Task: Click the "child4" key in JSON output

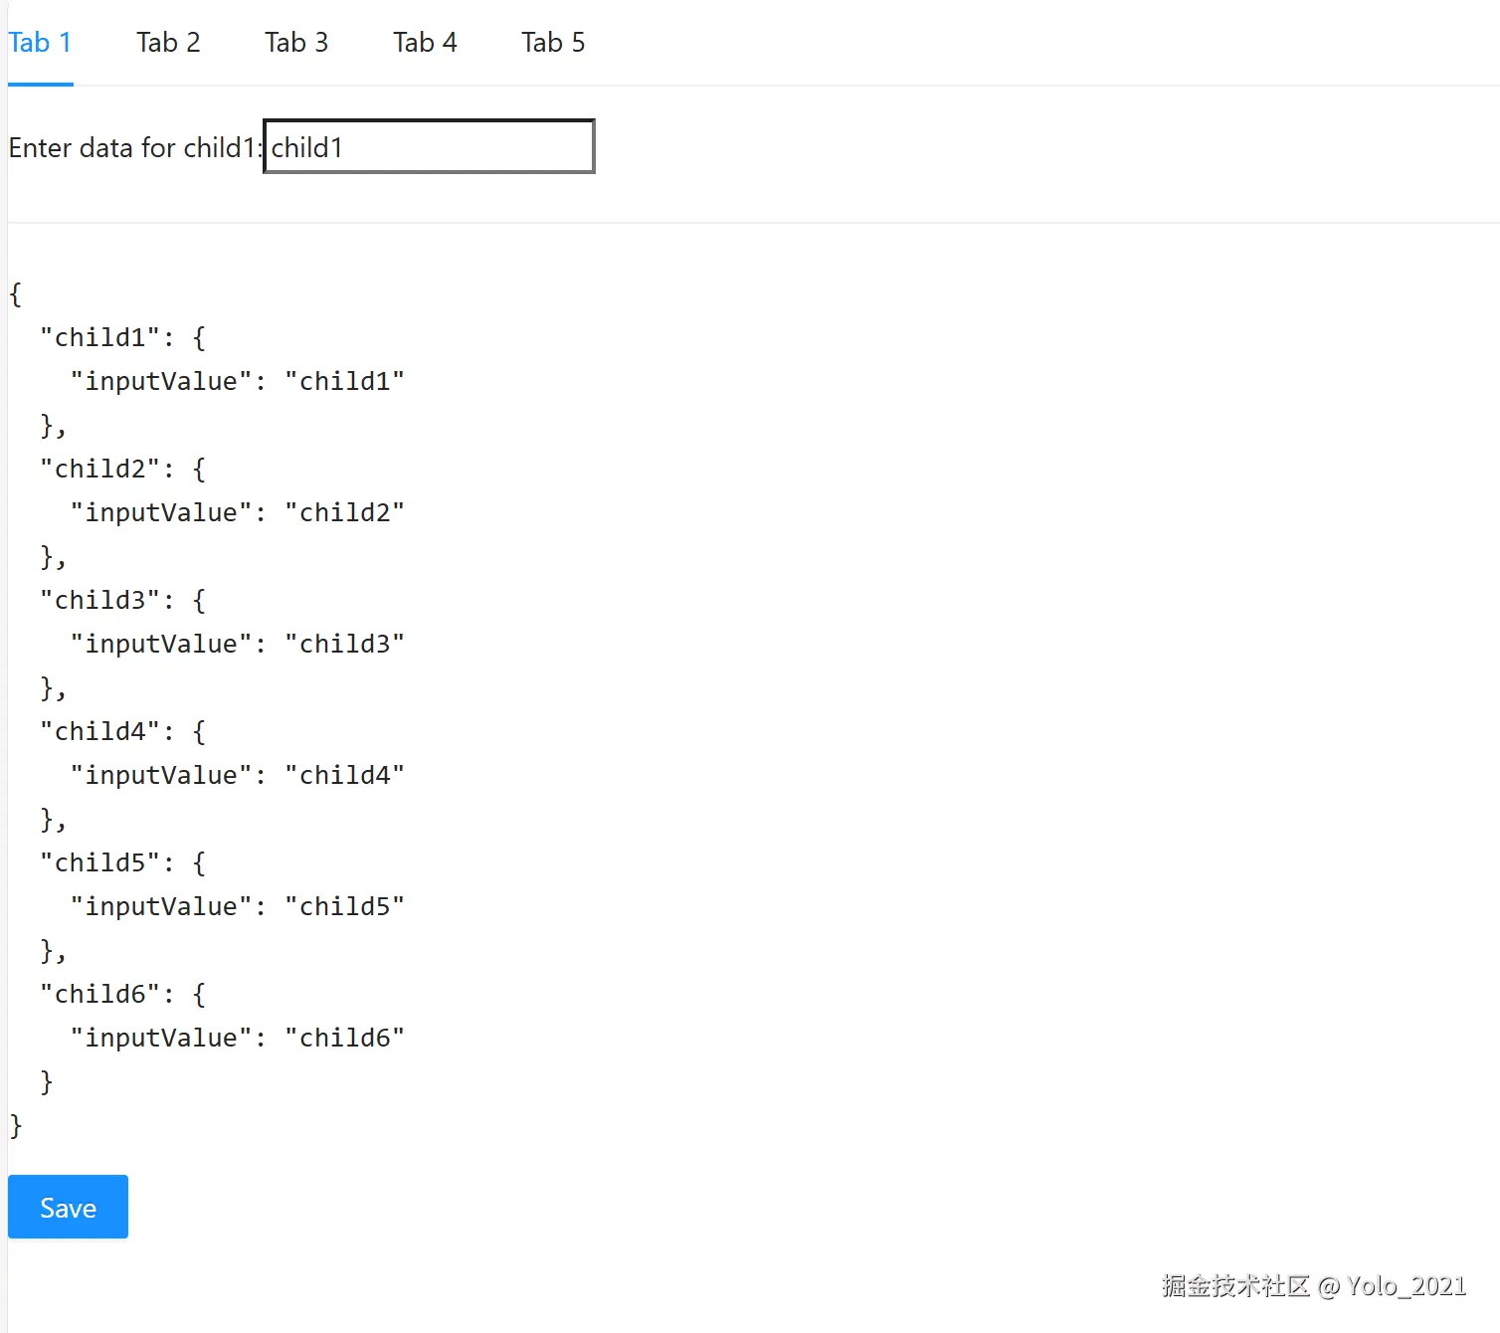Action: (x=99, y=732)
